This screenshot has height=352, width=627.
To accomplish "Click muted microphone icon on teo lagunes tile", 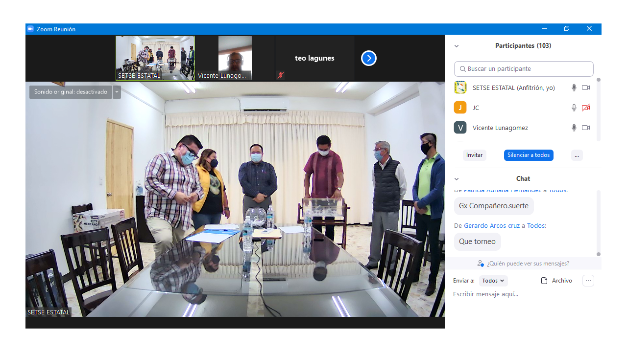I will [x=281, y=75].
